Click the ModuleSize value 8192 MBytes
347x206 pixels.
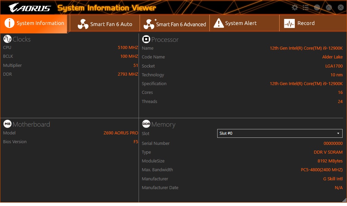[330, 161]
